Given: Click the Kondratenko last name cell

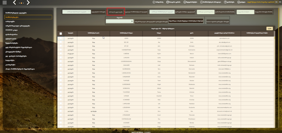Looking at the screenshot, I should [191, 50].
